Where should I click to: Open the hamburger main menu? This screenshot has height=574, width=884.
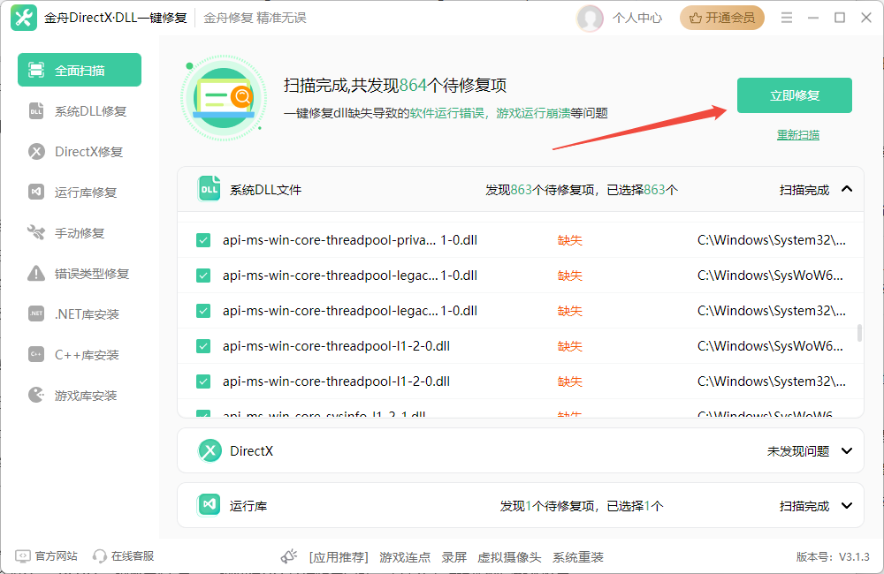[787, 18]
